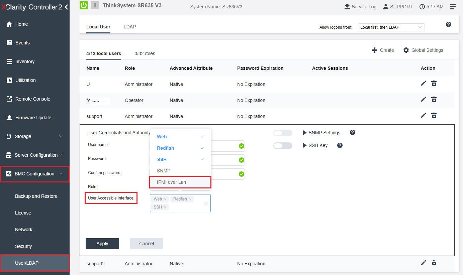
Task: Open the 3/32 roles tab
Action: coord(145,53)
